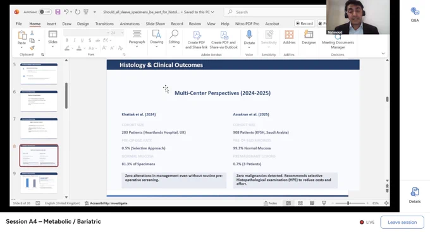Collapse the ribbon with the chevron
The height and width of the screenshot is (232, 430).
[383, 54]
